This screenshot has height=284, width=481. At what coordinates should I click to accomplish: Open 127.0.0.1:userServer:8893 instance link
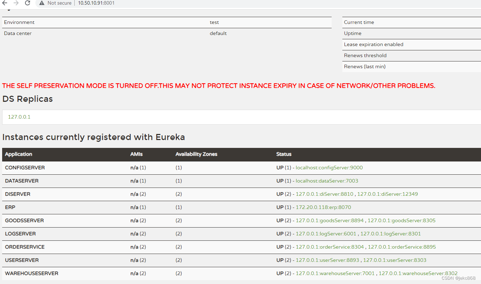[x=327, y=260]
